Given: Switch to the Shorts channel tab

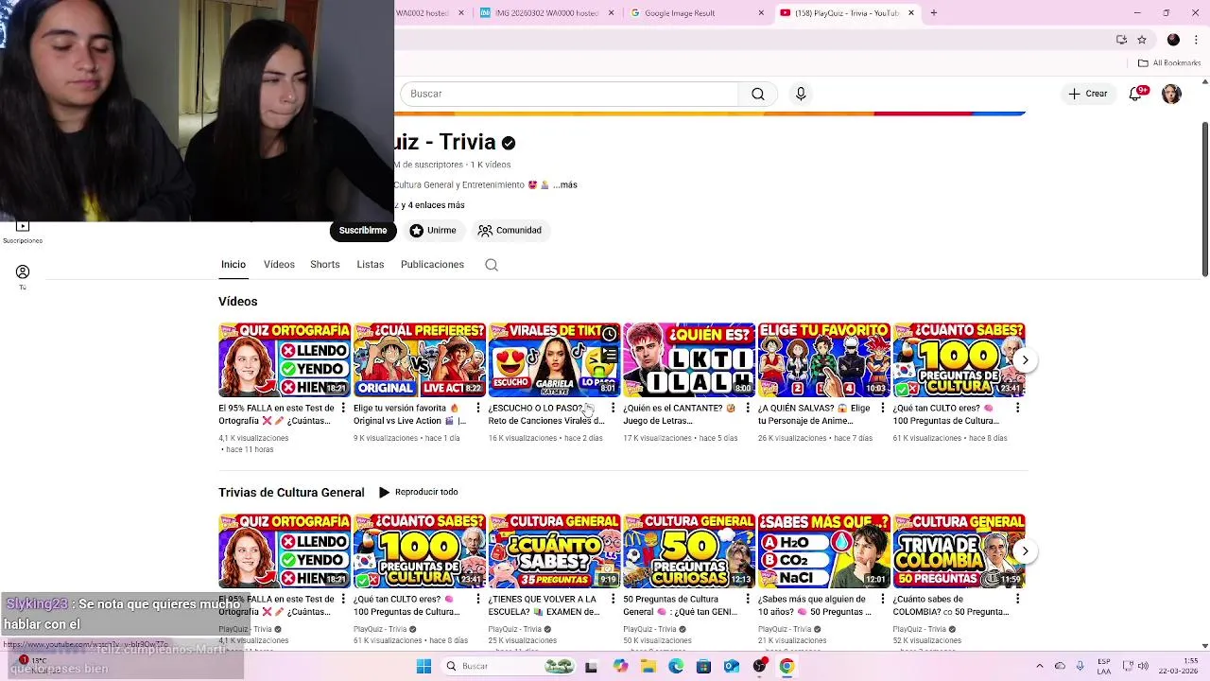Looking at the screenshot, I should coord(324,264).
